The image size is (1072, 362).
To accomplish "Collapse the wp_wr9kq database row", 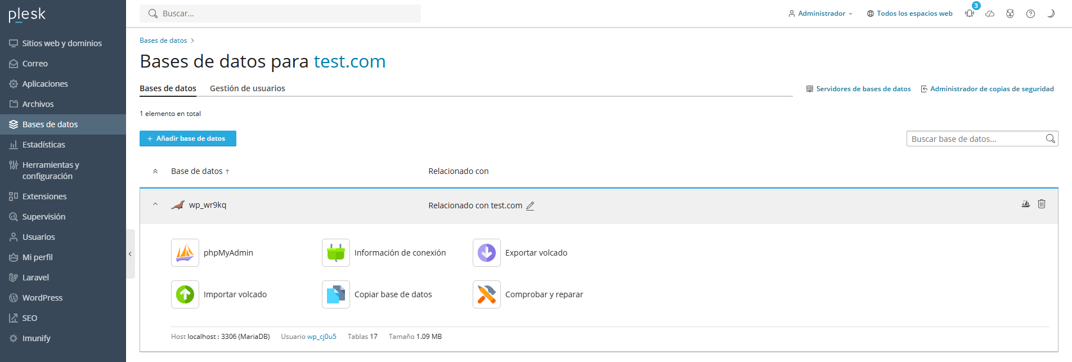I will tap(155, 204).
